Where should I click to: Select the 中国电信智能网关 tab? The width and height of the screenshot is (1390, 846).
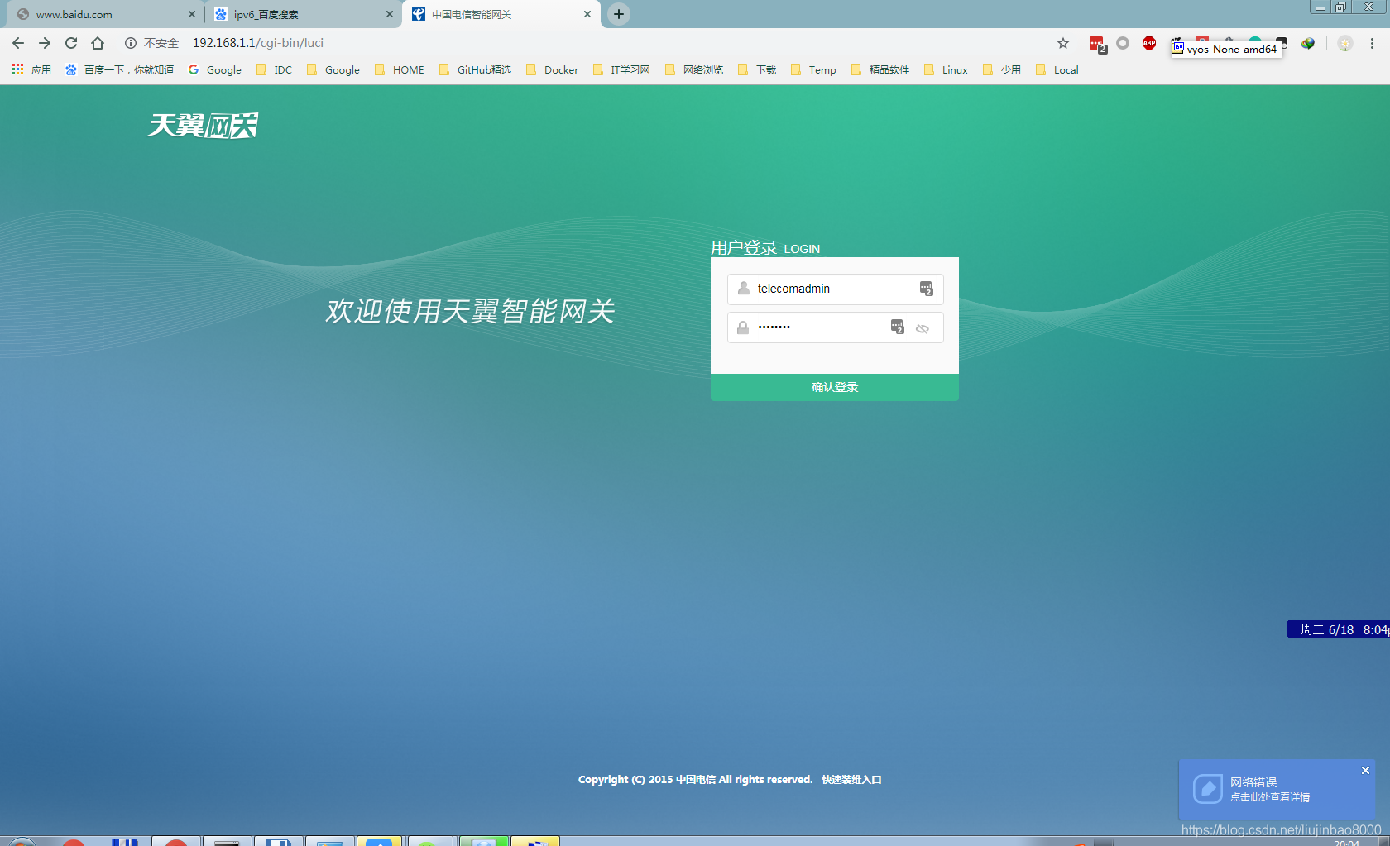tap(501, 14)
